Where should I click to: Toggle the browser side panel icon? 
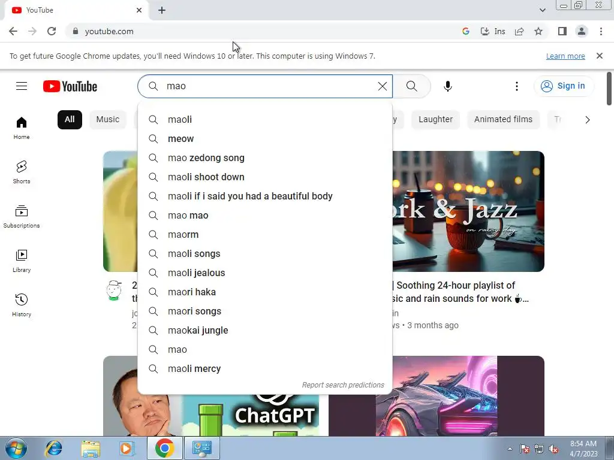point(562,31)
